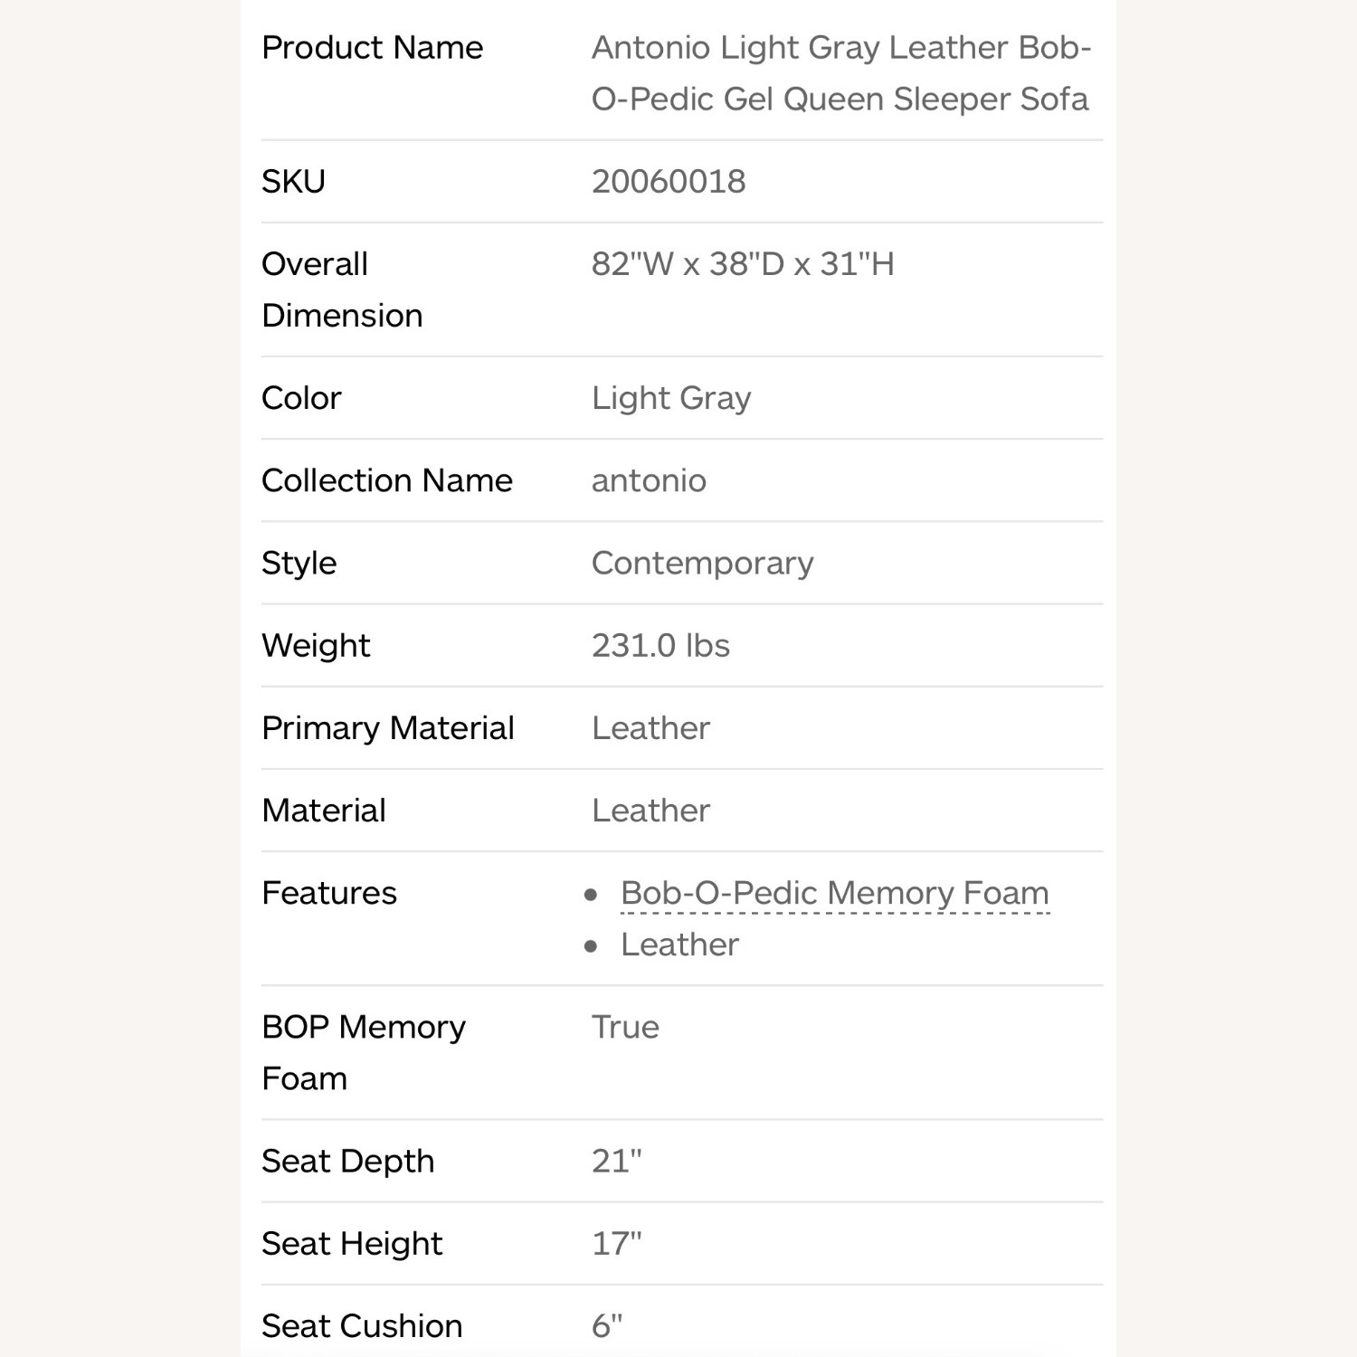Select the SKU number 20060018

click(669, 182)
